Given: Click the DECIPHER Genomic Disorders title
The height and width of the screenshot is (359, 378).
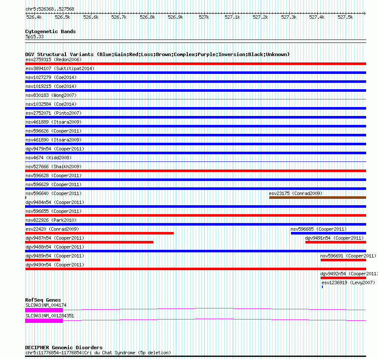Looking at the screenshot, I should tap(64, 348).
